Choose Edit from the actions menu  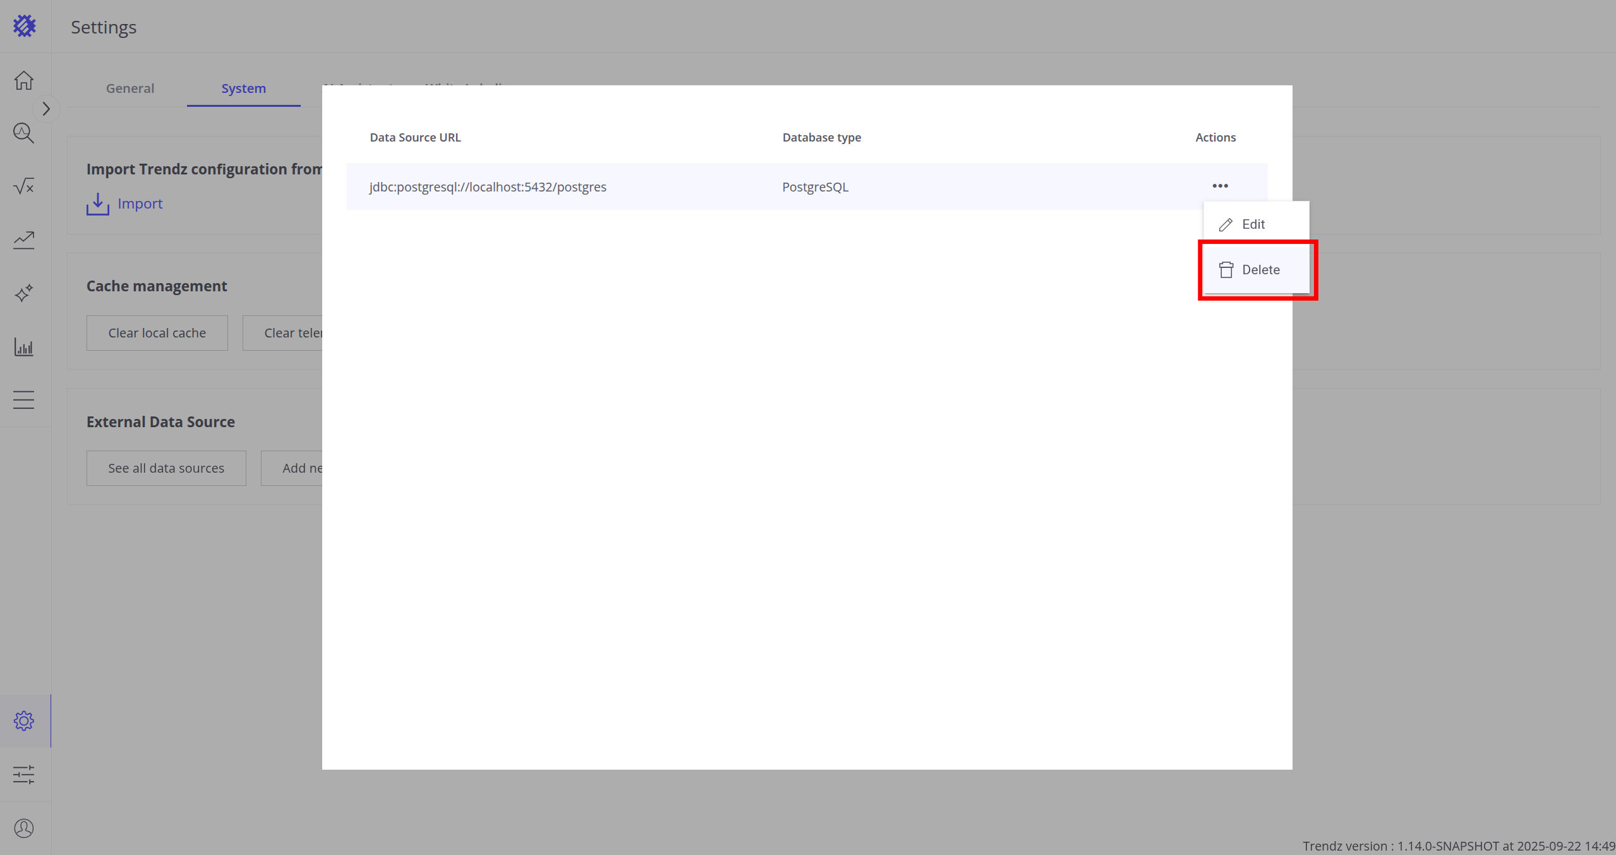point(1253,224)
